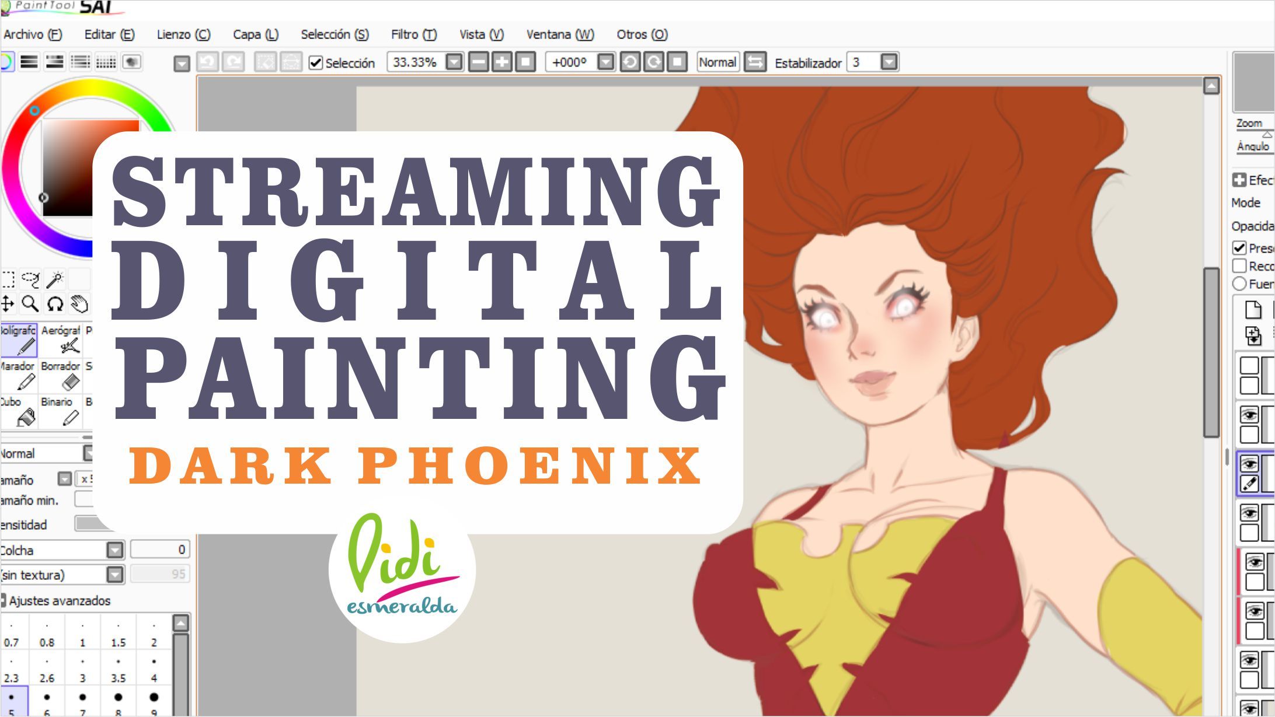Click the zoom in plus button

click(502, 62)
